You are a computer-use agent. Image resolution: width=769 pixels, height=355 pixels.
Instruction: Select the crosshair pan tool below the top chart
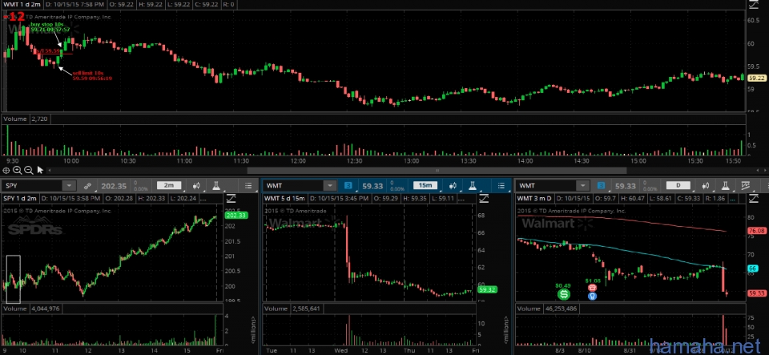pos(6,170)
